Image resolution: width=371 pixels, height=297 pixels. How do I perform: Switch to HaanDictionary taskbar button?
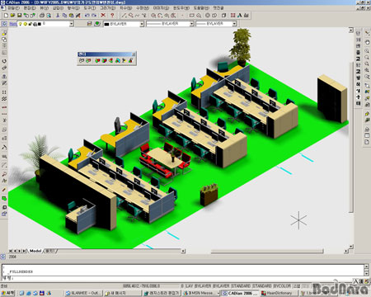[x=279, y=293]
